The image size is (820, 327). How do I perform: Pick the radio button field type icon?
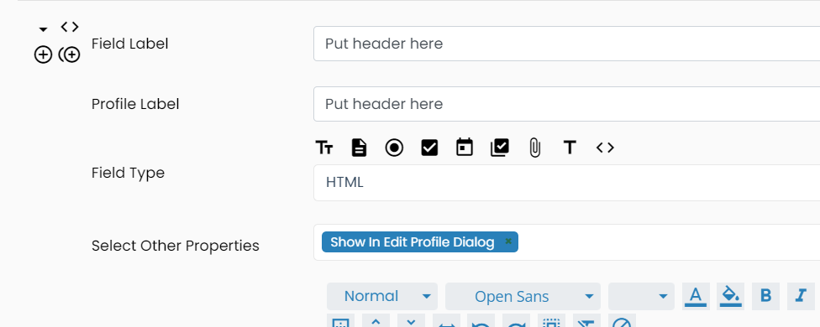click(x=394, y=148)
